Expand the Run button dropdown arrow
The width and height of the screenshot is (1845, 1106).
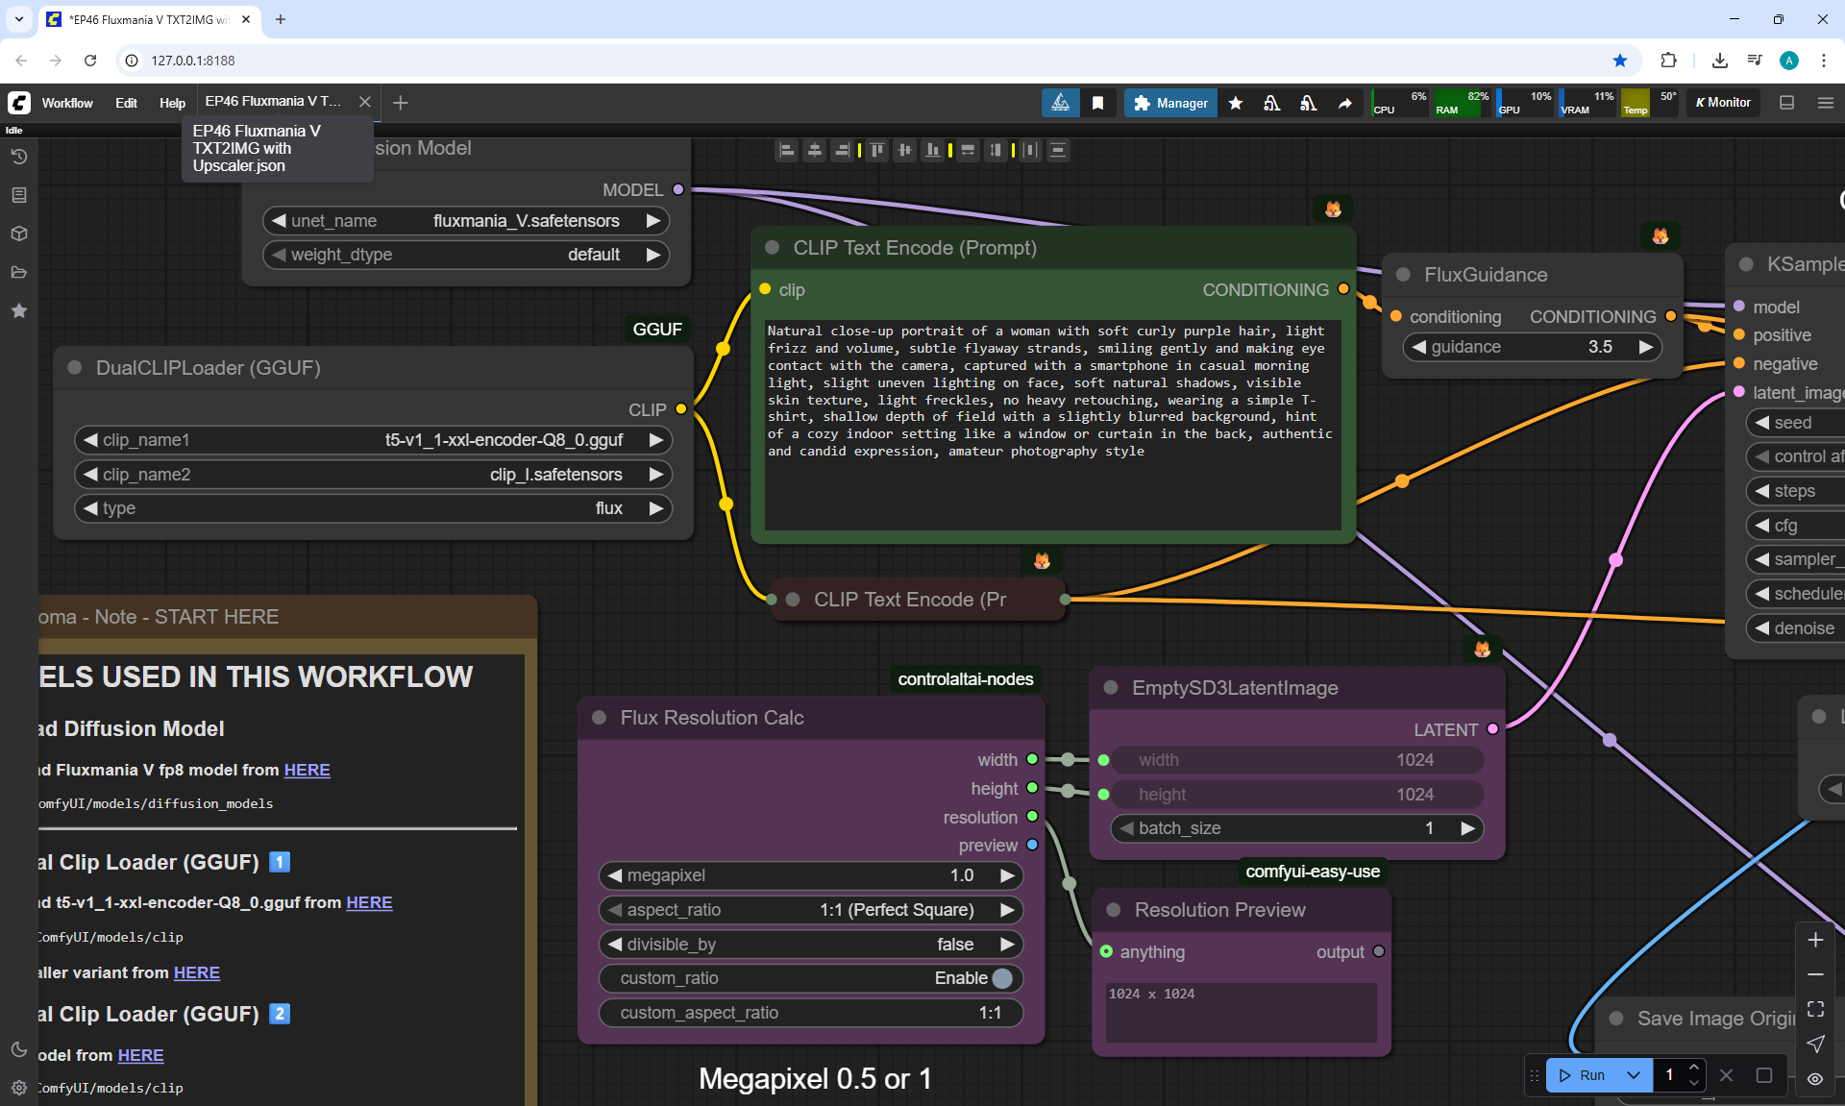coord(1633,1075)
